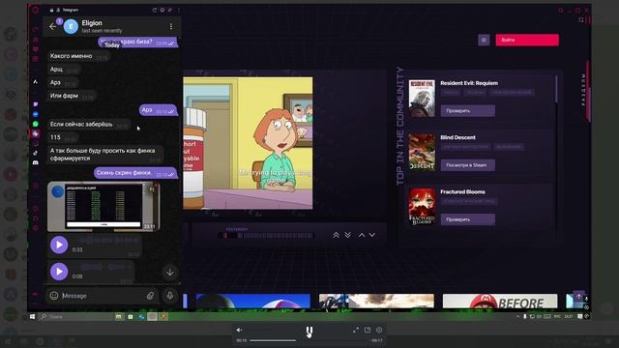Click the double up chevron under video
The width and height of the screenshot is (619, 348).
point(336,235)
